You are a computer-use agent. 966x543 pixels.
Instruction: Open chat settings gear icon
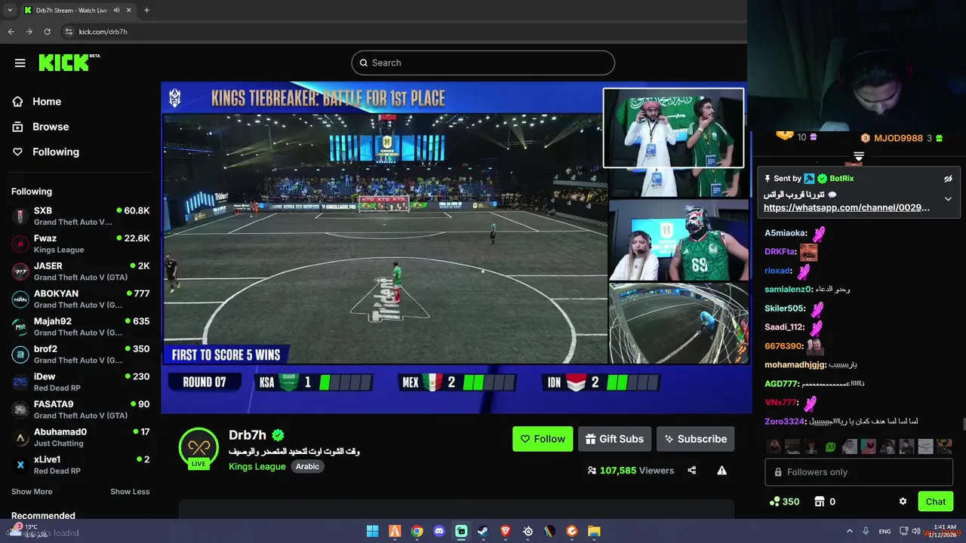pyautogui.click(x=903, y=502)
